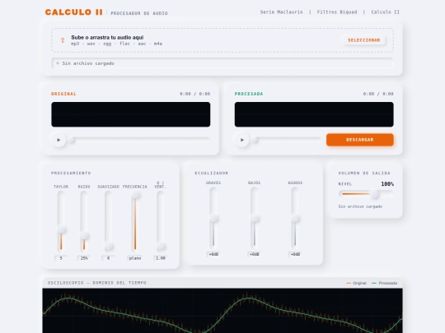Click the processed waveform display
Image resolution: width=445 pixels, height=333 pixels.
[314, 114]
